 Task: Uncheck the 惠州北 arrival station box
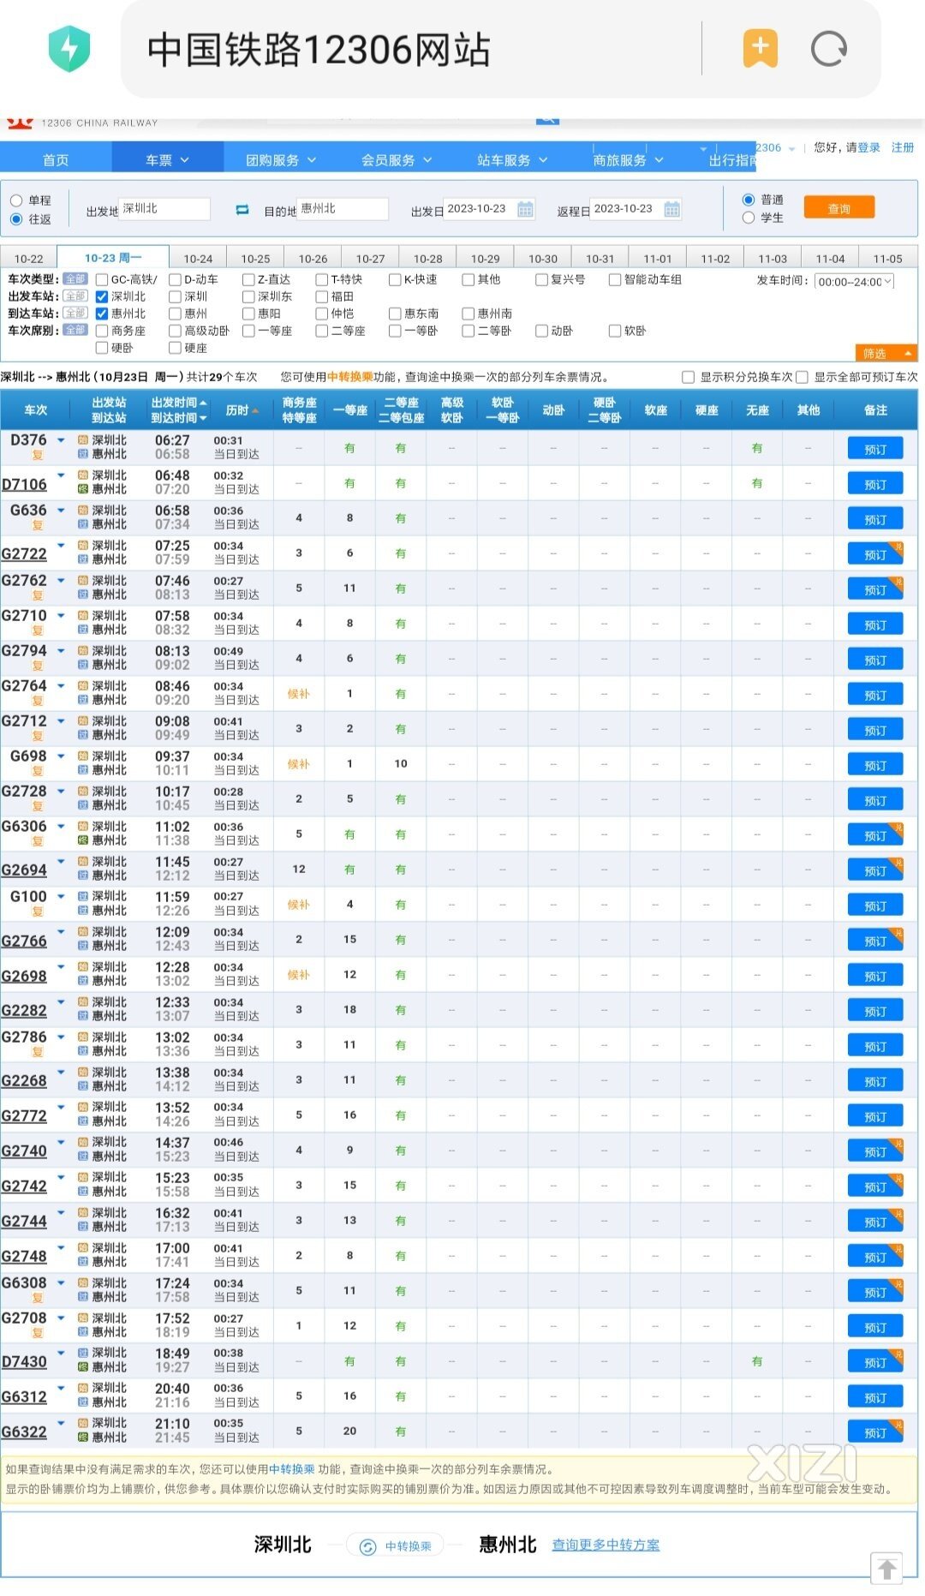[x=102, y=314]
